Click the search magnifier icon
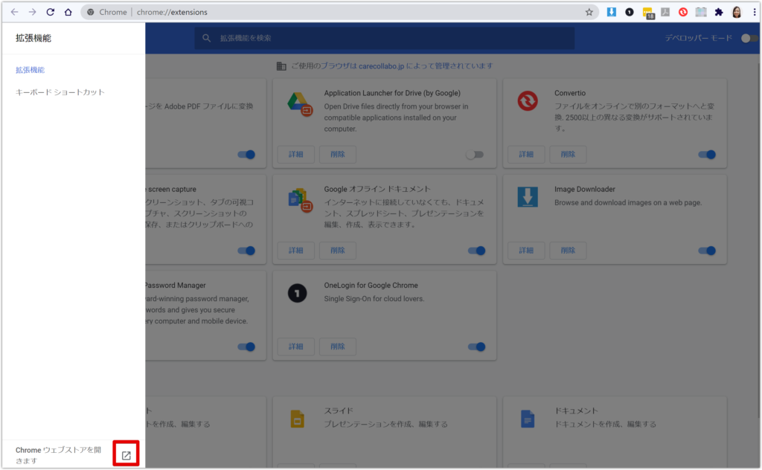This screenshot has height=470, width=762. pos(207,38)
